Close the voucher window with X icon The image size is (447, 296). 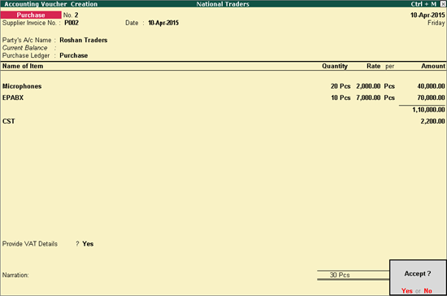[x=443, y=4]
